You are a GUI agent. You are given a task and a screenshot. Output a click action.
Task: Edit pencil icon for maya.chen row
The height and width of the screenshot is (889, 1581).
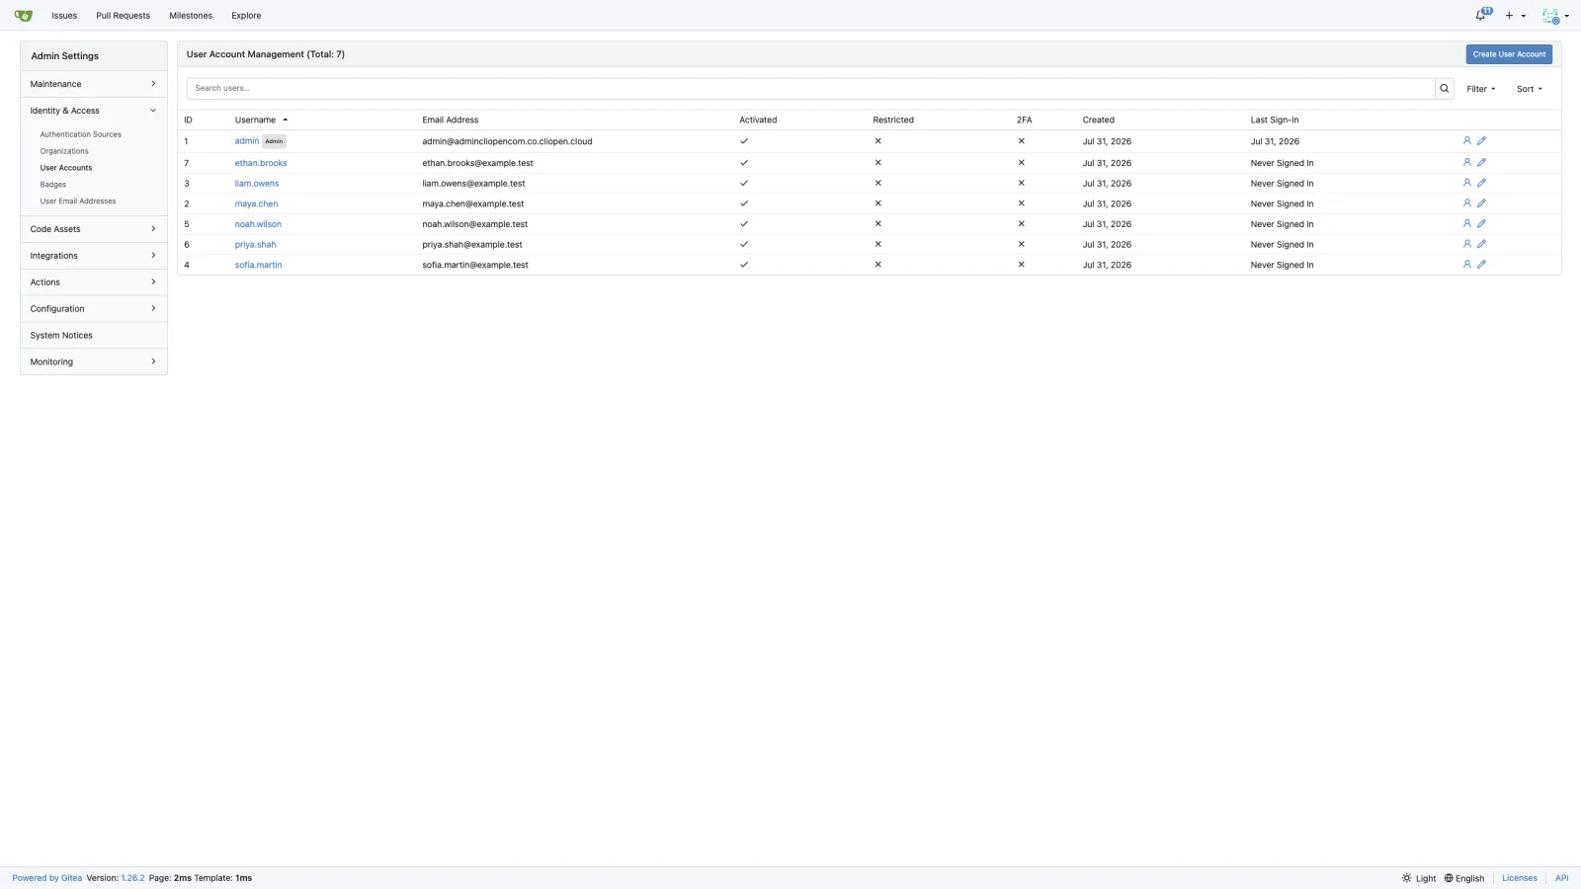pyautogui.click(x=1481, y=203)
